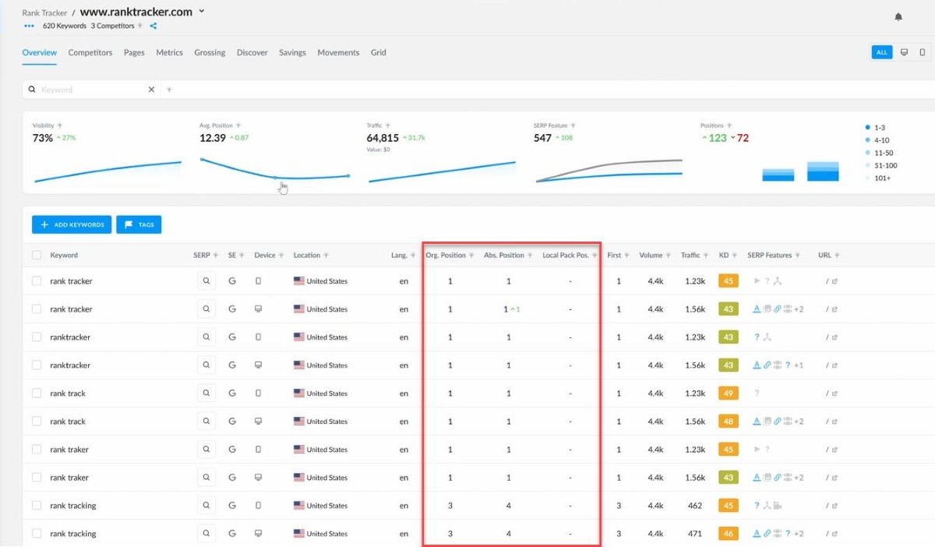Open the Local Pack Pos. column header options
The image size is (935, 547).
(x=595, y=256)
